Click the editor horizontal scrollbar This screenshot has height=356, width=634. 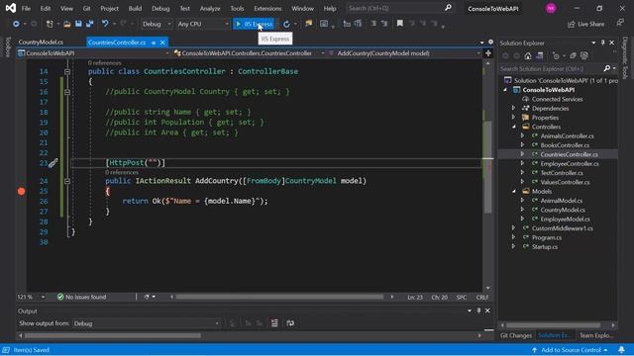(279, 297)
